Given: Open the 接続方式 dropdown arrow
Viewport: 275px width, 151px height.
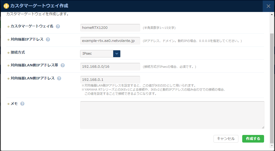Looking at the screenshot, I should [x=117, y=54].
